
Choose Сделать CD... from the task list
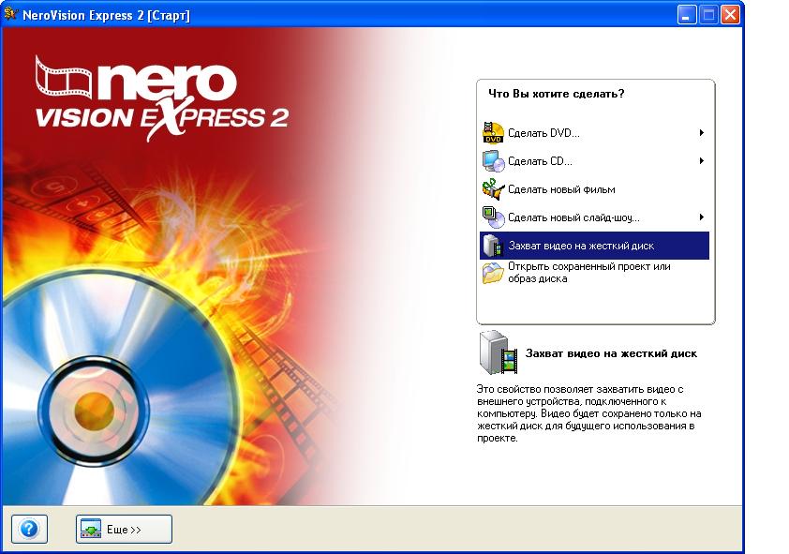594,161
